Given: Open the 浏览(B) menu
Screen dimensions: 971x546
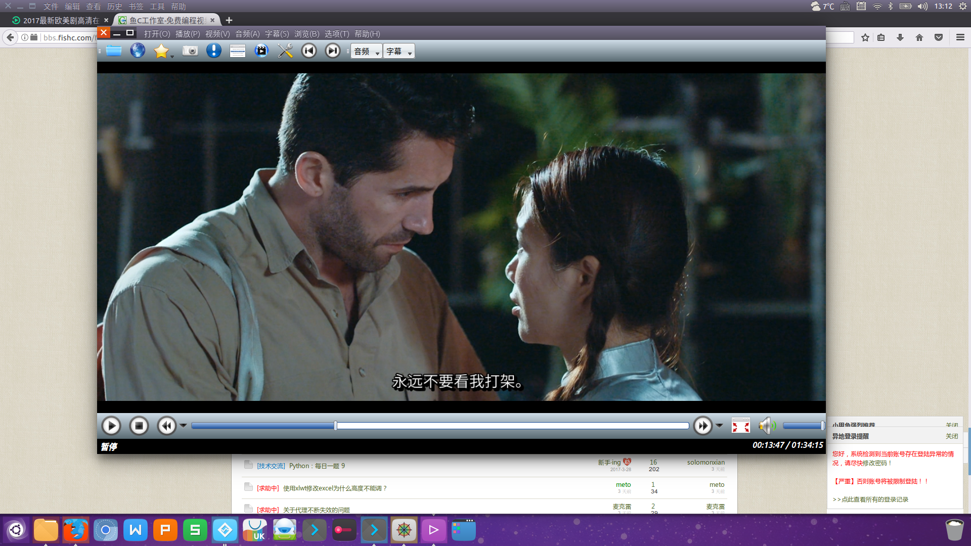Looking at the screenshot, I should (307, 34).
